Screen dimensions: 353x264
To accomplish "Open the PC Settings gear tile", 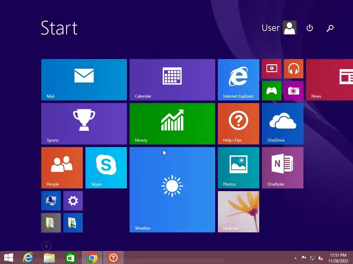I will click(x=73, y=201).
